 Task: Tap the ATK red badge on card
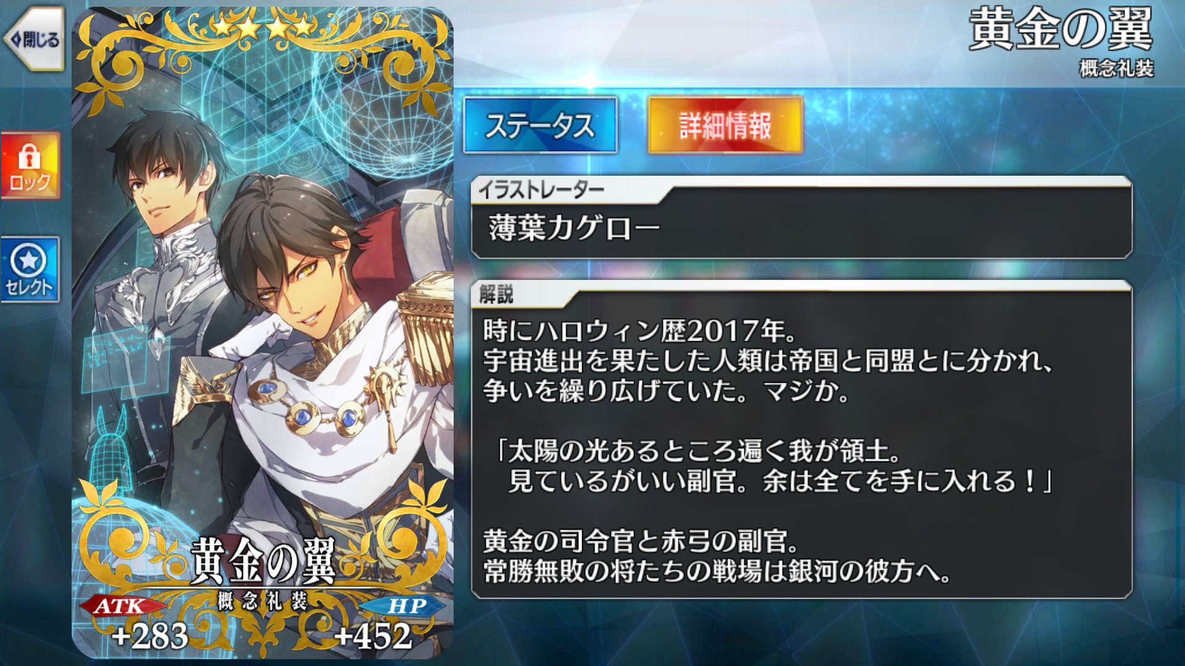[120, 606]
